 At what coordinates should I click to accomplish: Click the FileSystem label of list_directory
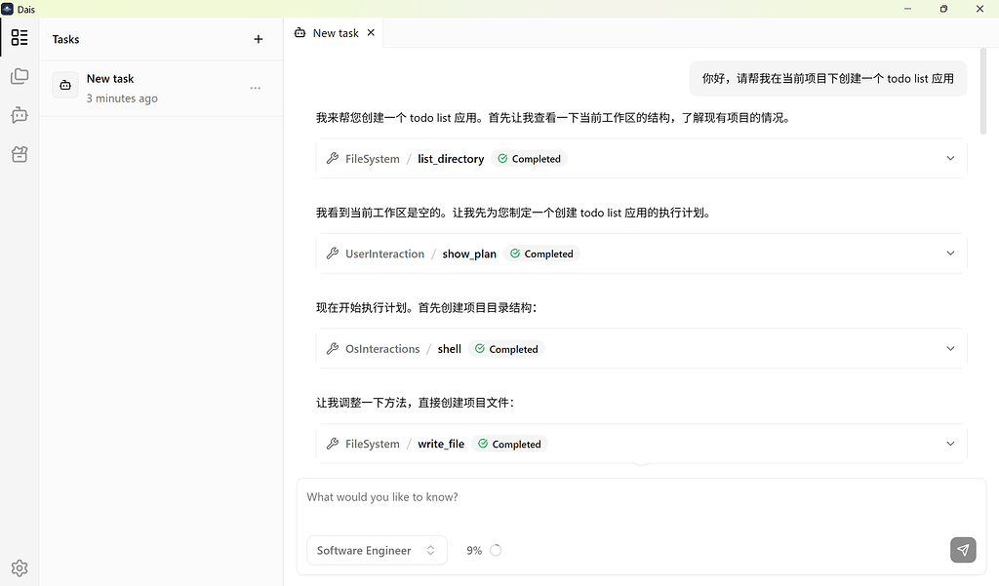tap(372, 159)
